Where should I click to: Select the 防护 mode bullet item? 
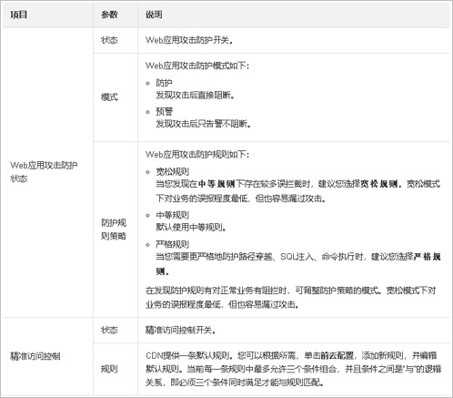(164, 83)
